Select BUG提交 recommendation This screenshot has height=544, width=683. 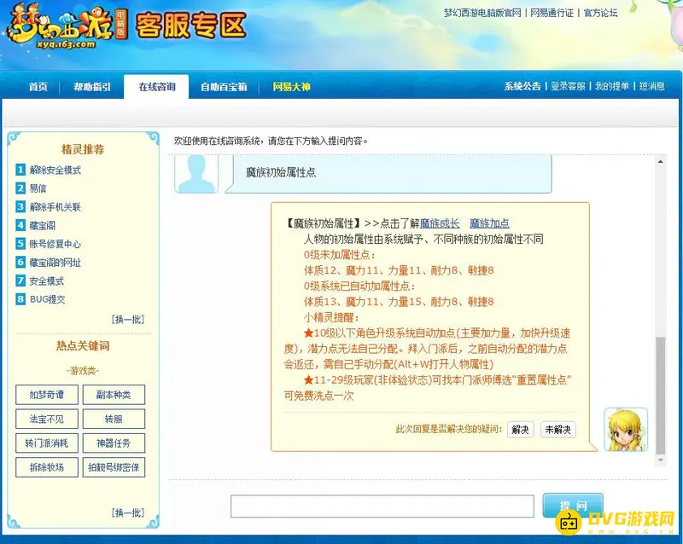pos(48,299)
